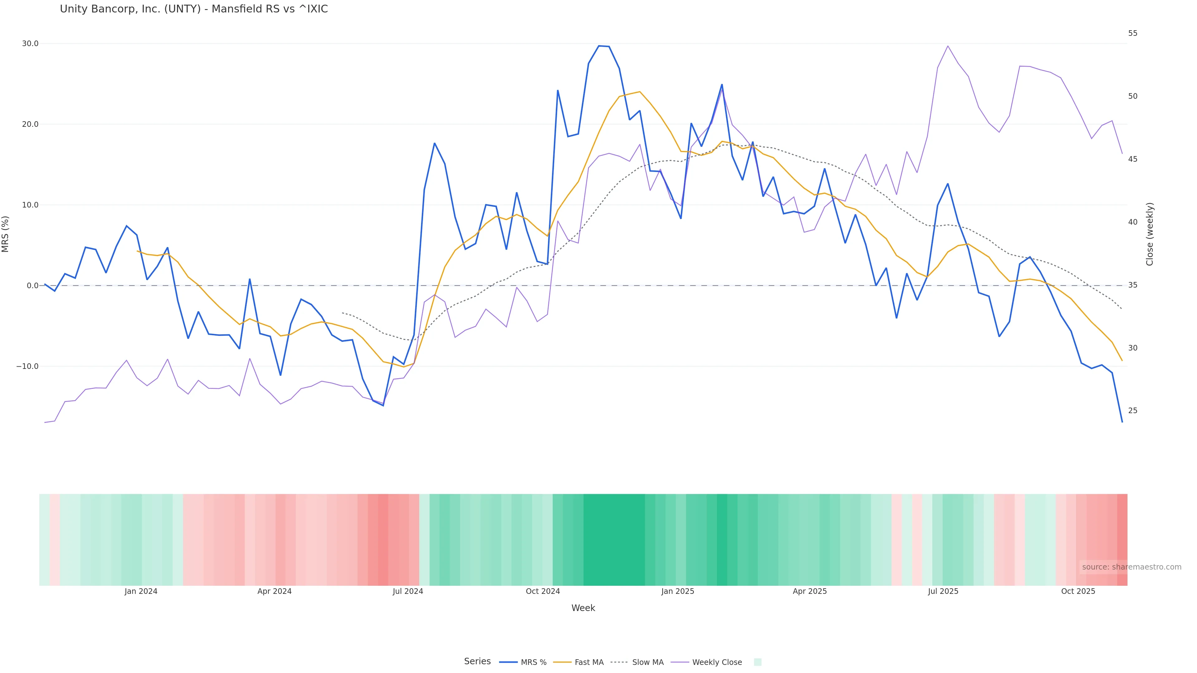Hide the Fast MA legend series
The image size is (1197, 673).
coord(579,662)
